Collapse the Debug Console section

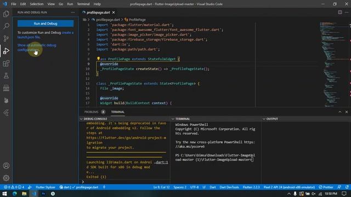pyautogui.click(x=81, y=119)
